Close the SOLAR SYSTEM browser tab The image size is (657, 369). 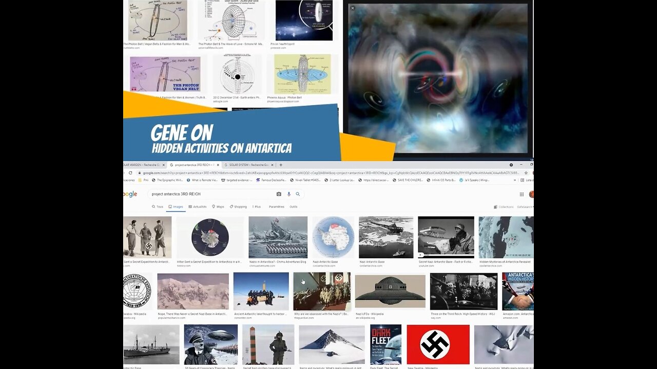tap(272, 165)
